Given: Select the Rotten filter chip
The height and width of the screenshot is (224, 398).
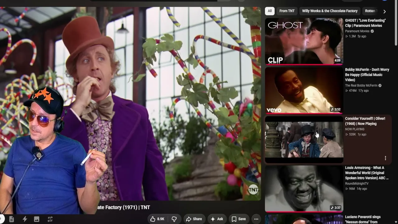Looking at the screenshot, I should [x=370, y=11].
